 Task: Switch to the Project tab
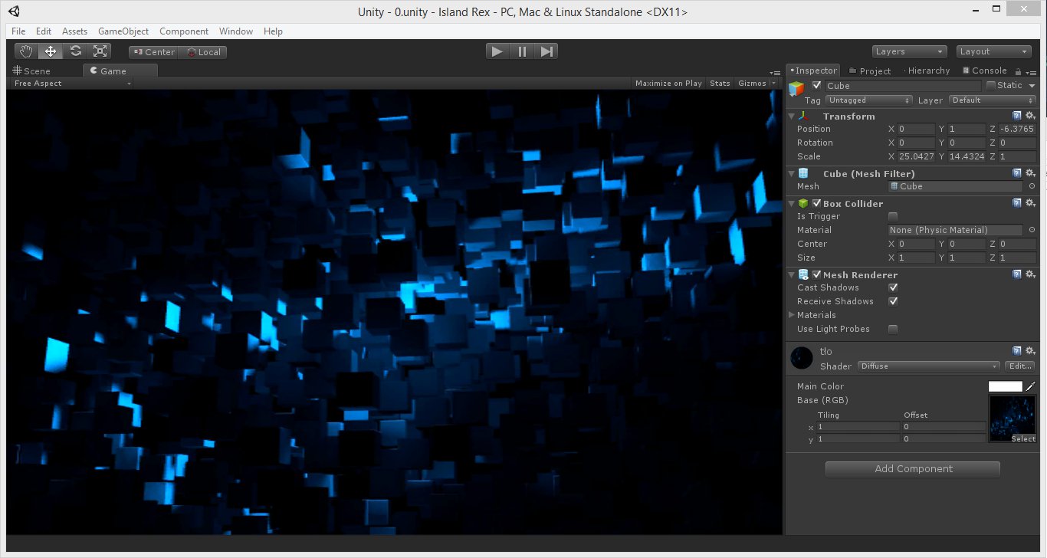(x=870, y=71)
